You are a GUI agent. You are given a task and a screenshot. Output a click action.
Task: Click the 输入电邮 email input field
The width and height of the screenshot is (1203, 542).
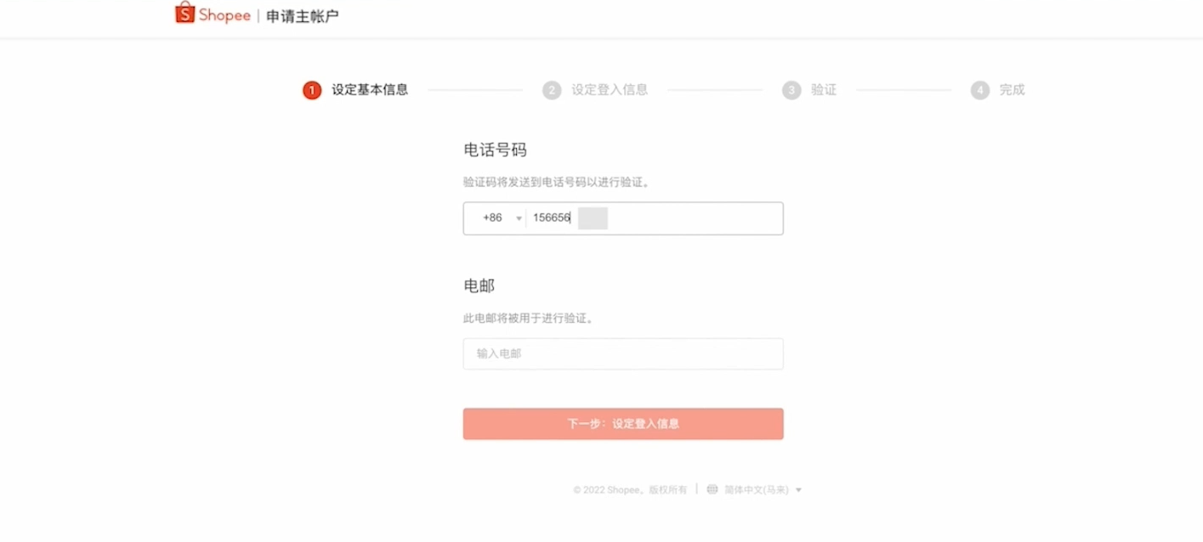tap(623, 353)
